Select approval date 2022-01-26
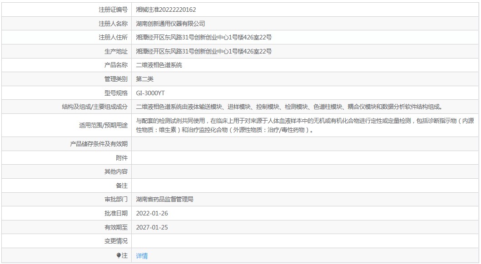This screenshot has width=481, height=264. [152, 214]
